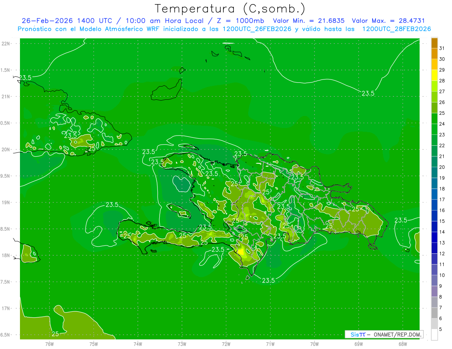Image resolution: width=452 pixels, height=349 pixels.
Task: Click the '75W' longitude axis label
Action: coord(94,344)
